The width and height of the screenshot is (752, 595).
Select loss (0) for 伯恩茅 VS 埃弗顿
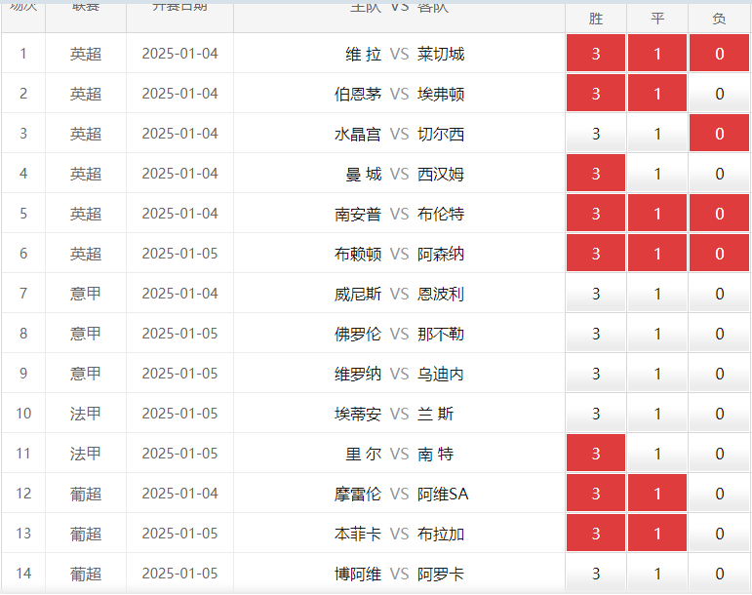pos(719,93)
